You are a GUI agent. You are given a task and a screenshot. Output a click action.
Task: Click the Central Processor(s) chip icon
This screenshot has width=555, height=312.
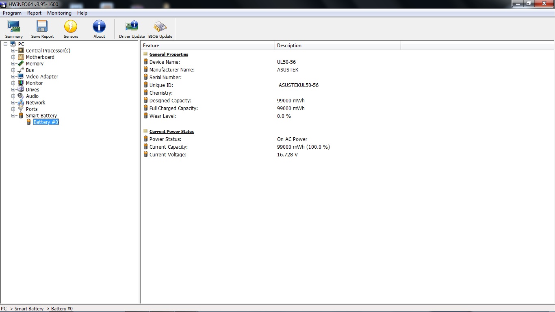tap(21, 50)
